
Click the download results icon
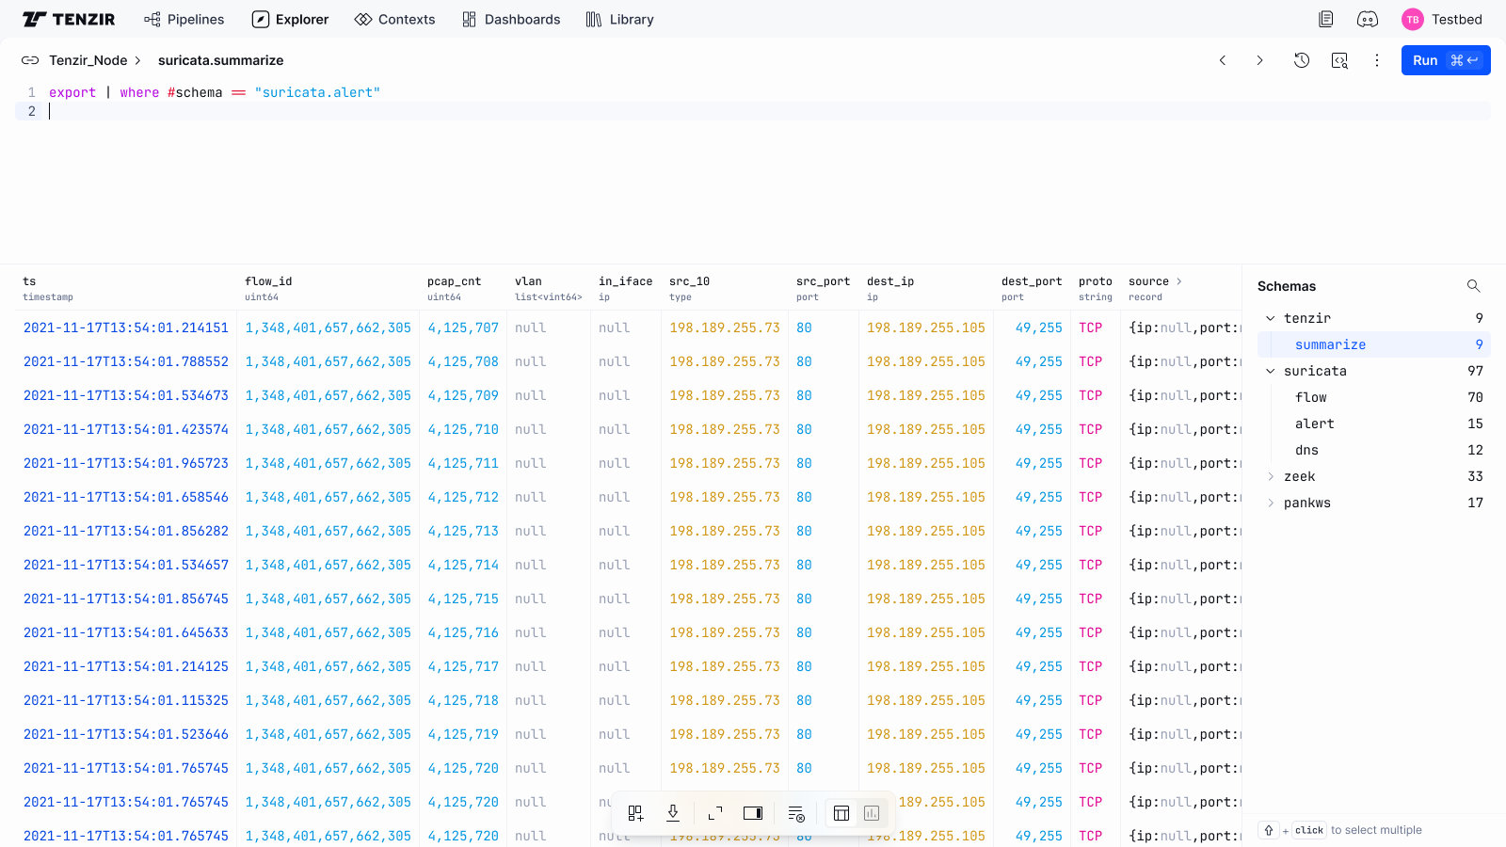click(x=673, y=813)
